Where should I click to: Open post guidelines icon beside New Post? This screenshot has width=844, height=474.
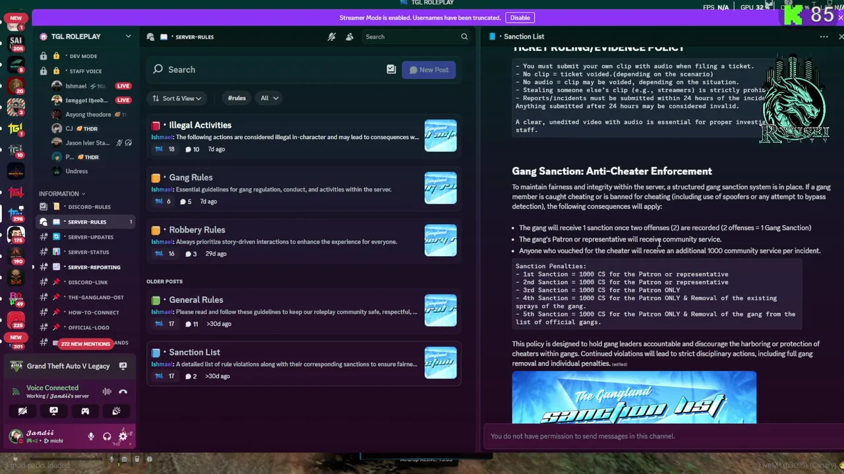pyautogui.click(x=391, y=69)
